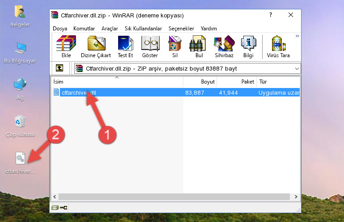Image resolution: width=344 pixels, height=222 pixels.
Task: Click the 41,944 packed size value
Action: (228, 93)
